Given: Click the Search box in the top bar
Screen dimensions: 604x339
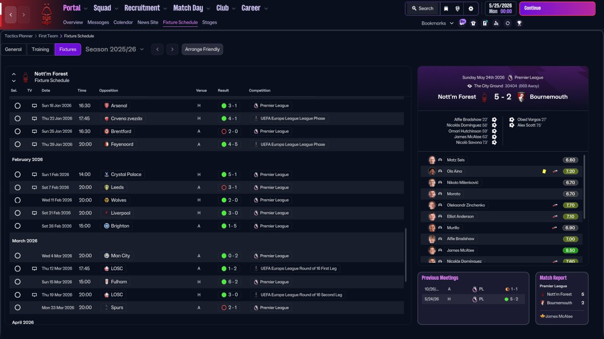Looking at the screenshot, I should tap(422, 8).
